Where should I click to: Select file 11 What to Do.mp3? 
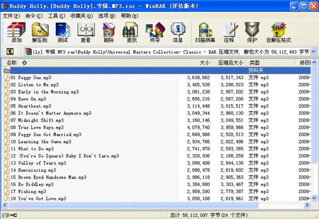[157, 149]
